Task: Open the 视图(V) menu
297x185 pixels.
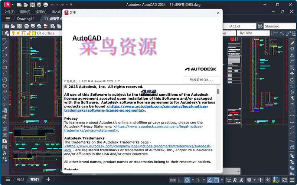Action: 41,12
